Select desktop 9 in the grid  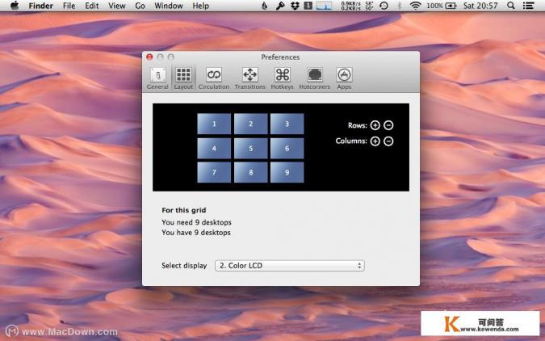click(287, 172)
